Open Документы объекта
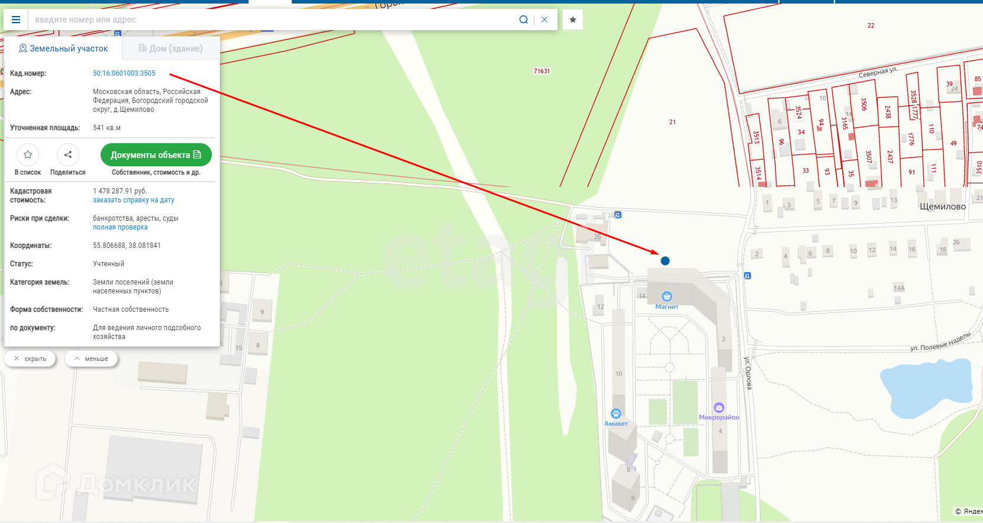983x523 pixels. tap(156, 154)
